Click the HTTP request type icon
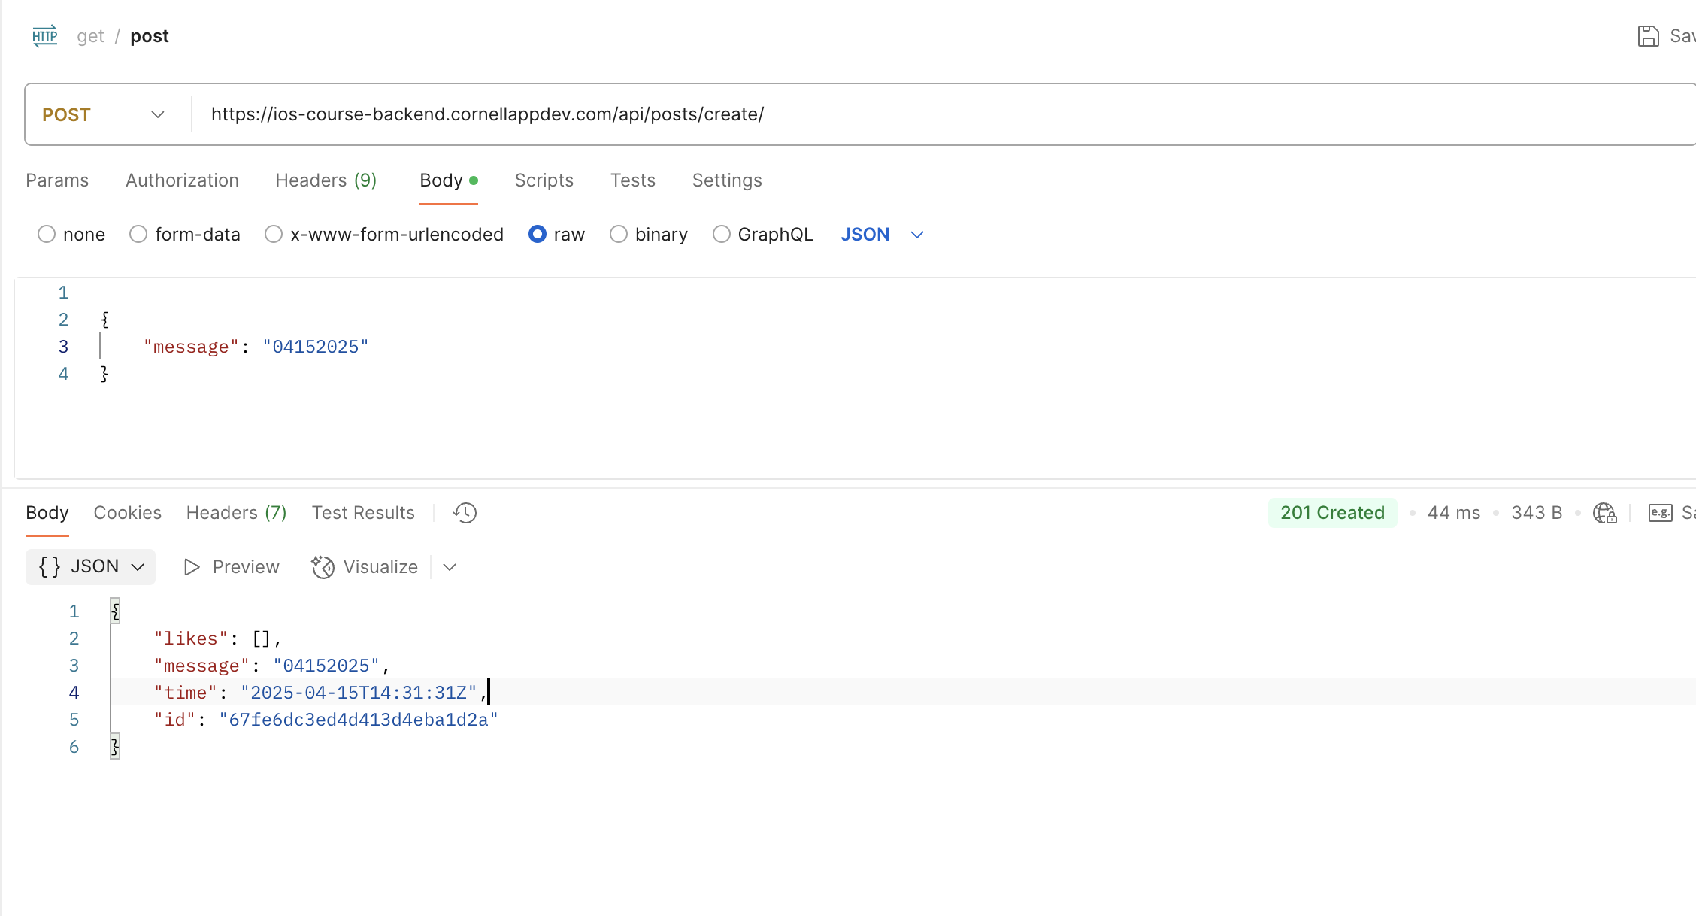Image resolution: width=1696 pixels, height=916 pixels. [x=45, y=36]
